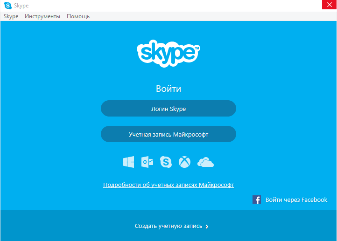Click the Outlook envelope icon

[x=147, y=162]
